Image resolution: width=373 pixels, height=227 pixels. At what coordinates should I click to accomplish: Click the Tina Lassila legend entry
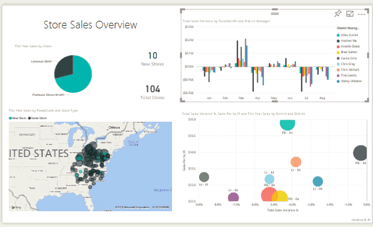tap(347, 76)
